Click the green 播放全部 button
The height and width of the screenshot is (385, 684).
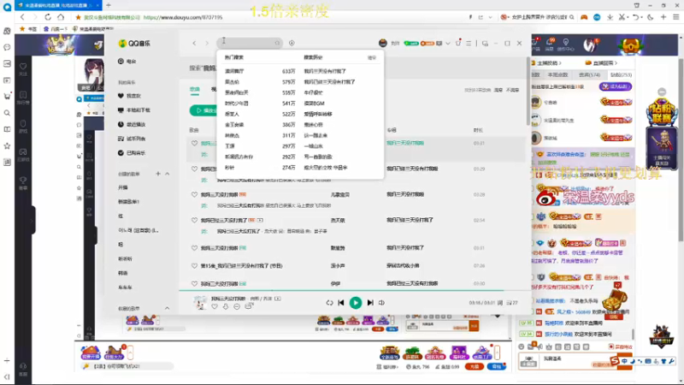[x=203, y=111]
